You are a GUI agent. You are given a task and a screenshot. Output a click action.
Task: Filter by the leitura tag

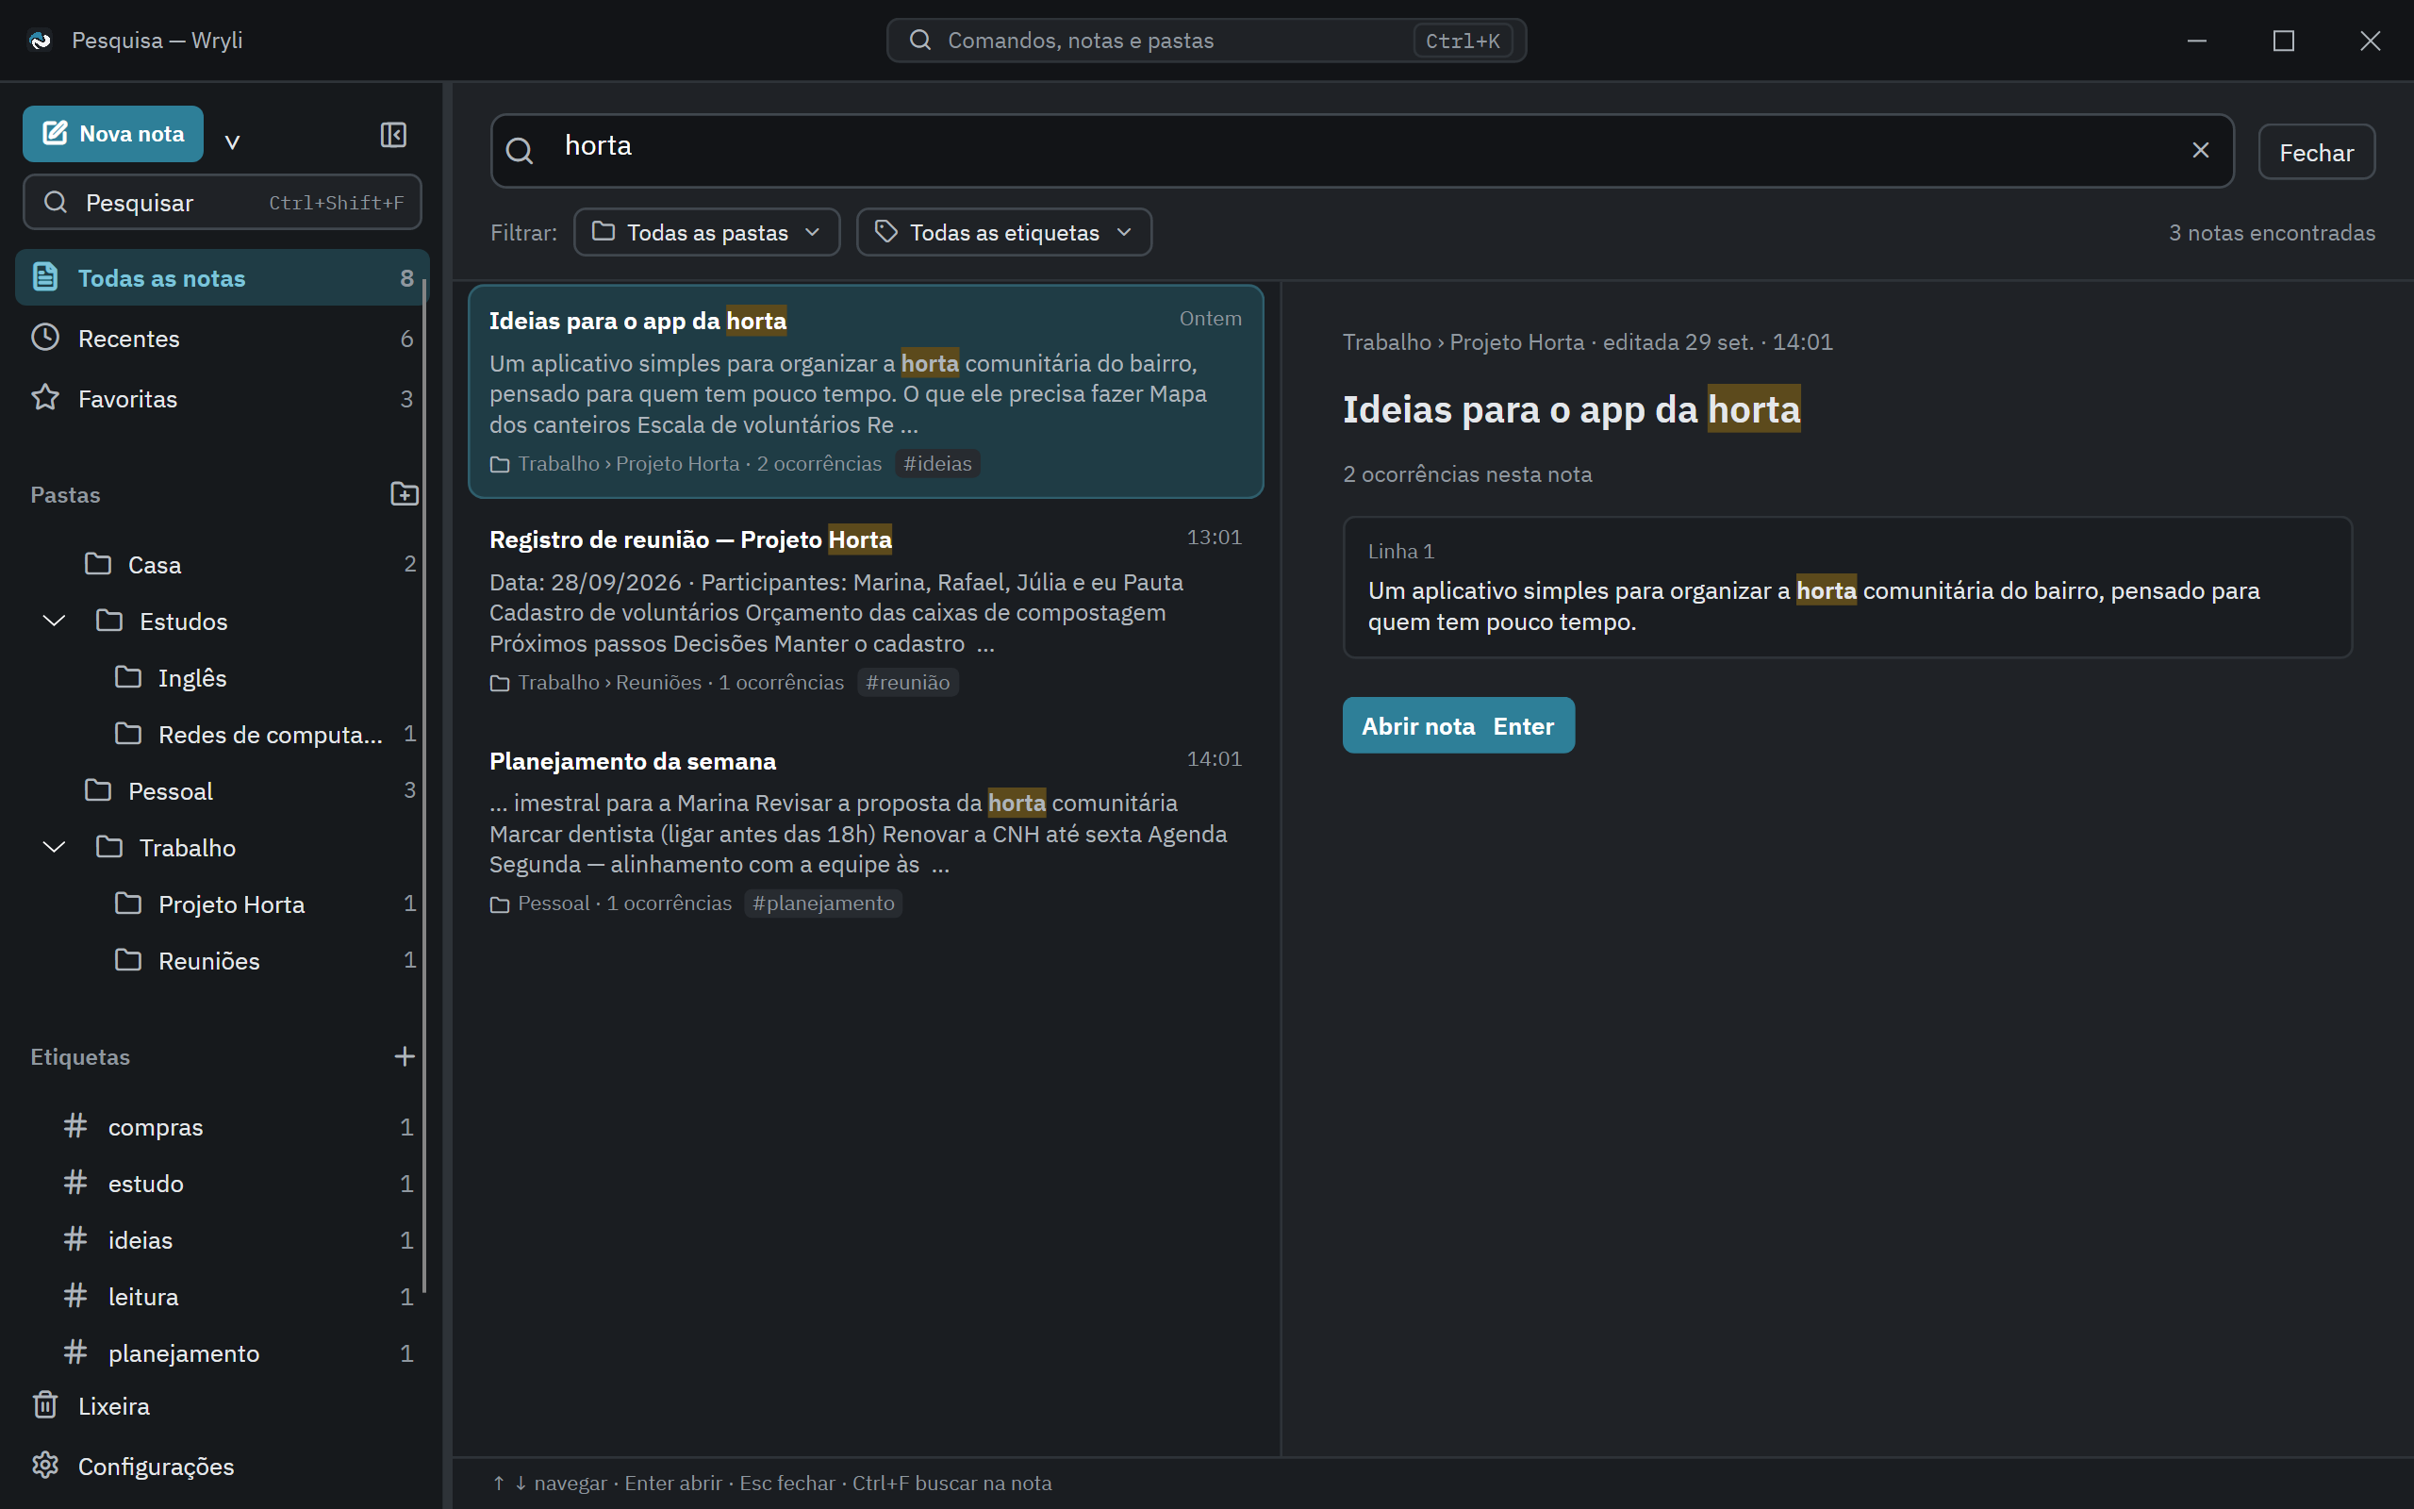[x=222, y=1297]
